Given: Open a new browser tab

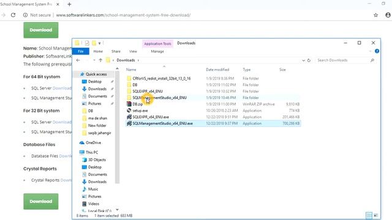Looking at the screenshot, I should tap(69, 4).
